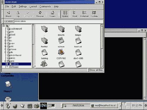Open the file manager window menu icon
The height and width of the screenshot is (110, 147).
pyautogui.click(x=3, y=2)
